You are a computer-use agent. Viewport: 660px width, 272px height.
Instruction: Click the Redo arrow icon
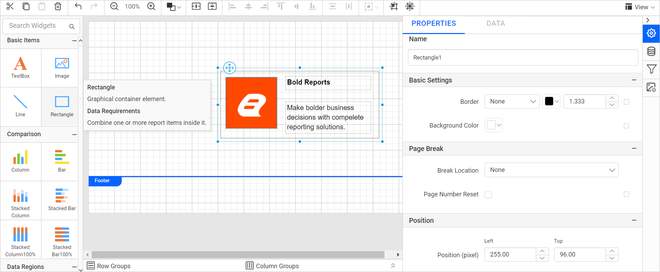(94, 7)
